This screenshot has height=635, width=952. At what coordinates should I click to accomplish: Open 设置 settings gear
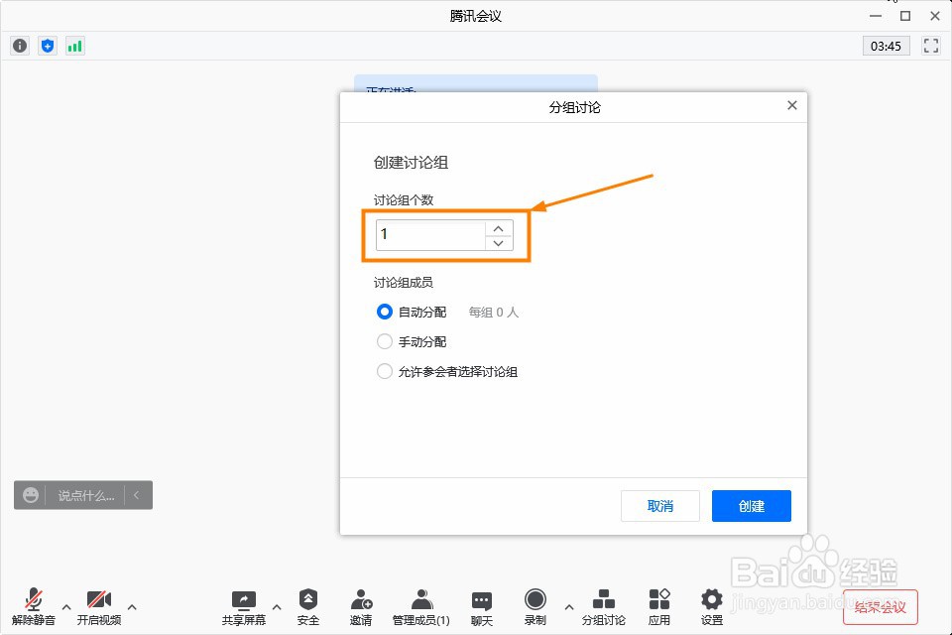click(x=712, y=607)
